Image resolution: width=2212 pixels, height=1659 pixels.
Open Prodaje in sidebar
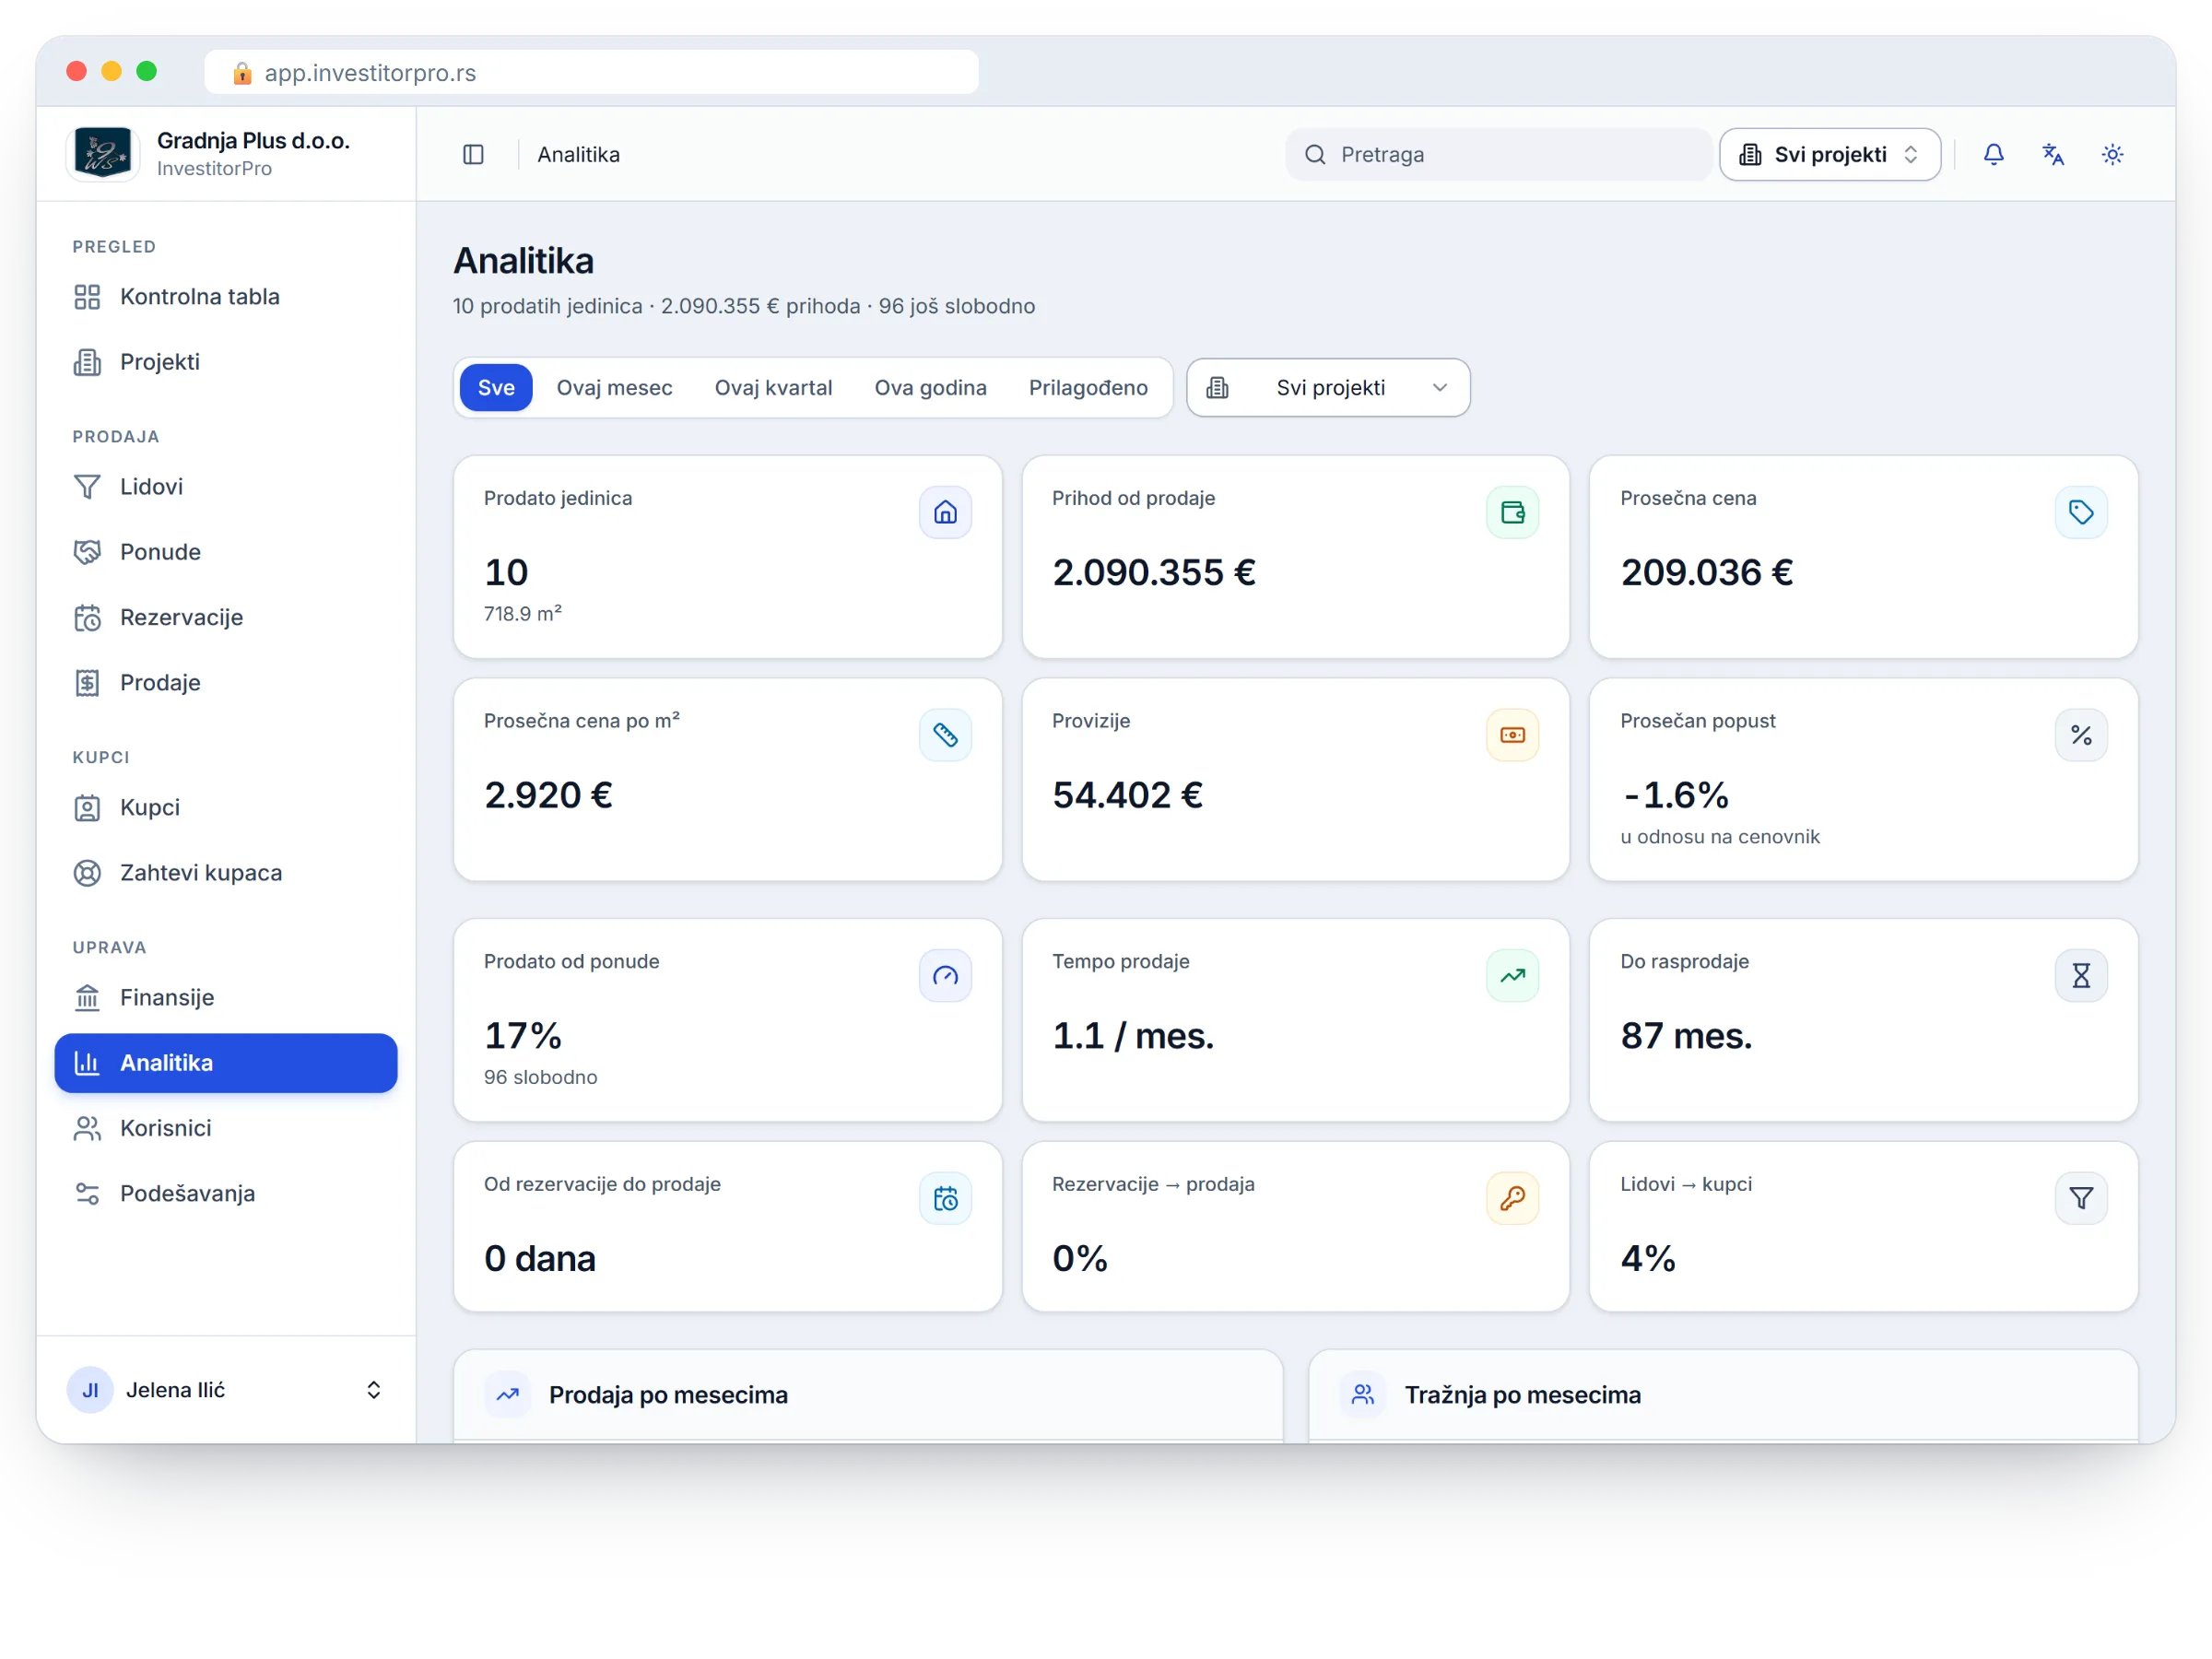pyautogui.click(x=225, y=683)
